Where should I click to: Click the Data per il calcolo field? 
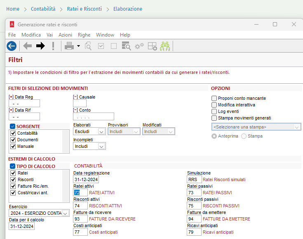click(21, 226)
